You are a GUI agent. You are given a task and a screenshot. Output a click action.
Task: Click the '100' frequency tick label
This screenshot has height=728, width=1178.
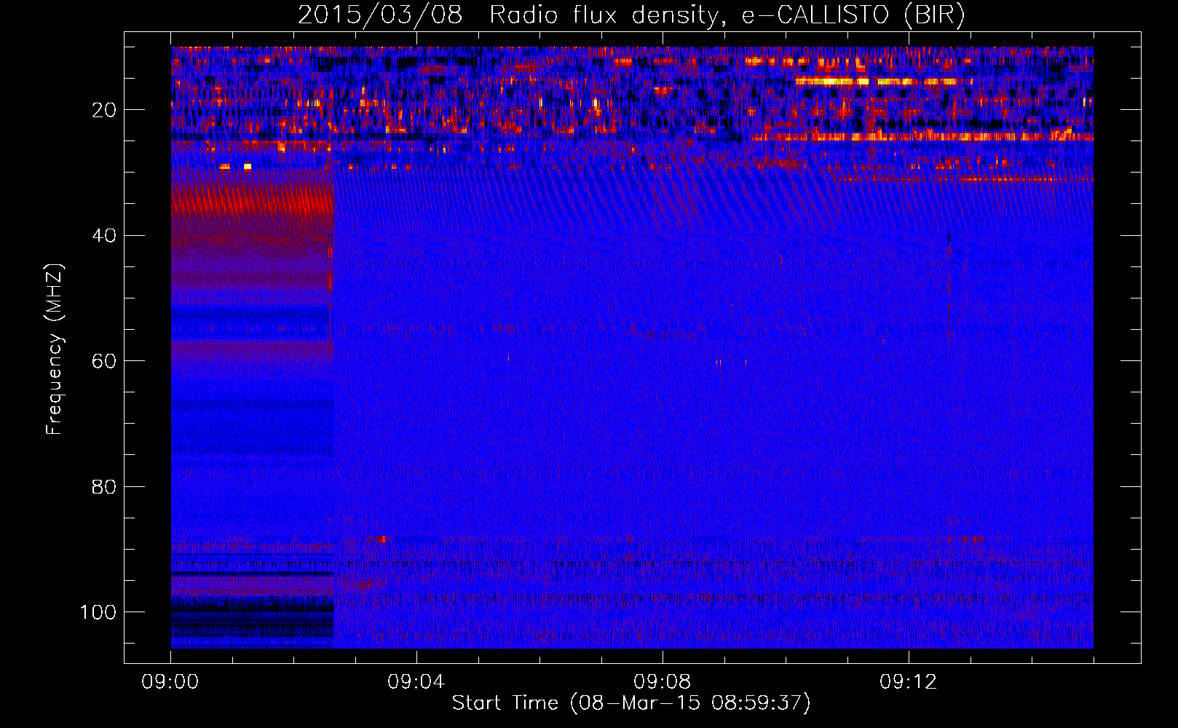[98, 612]
